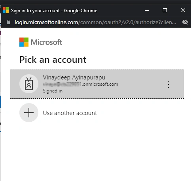Close the sign-in popup window
This screenshot has height=181, width=191.
click(183, 10)
